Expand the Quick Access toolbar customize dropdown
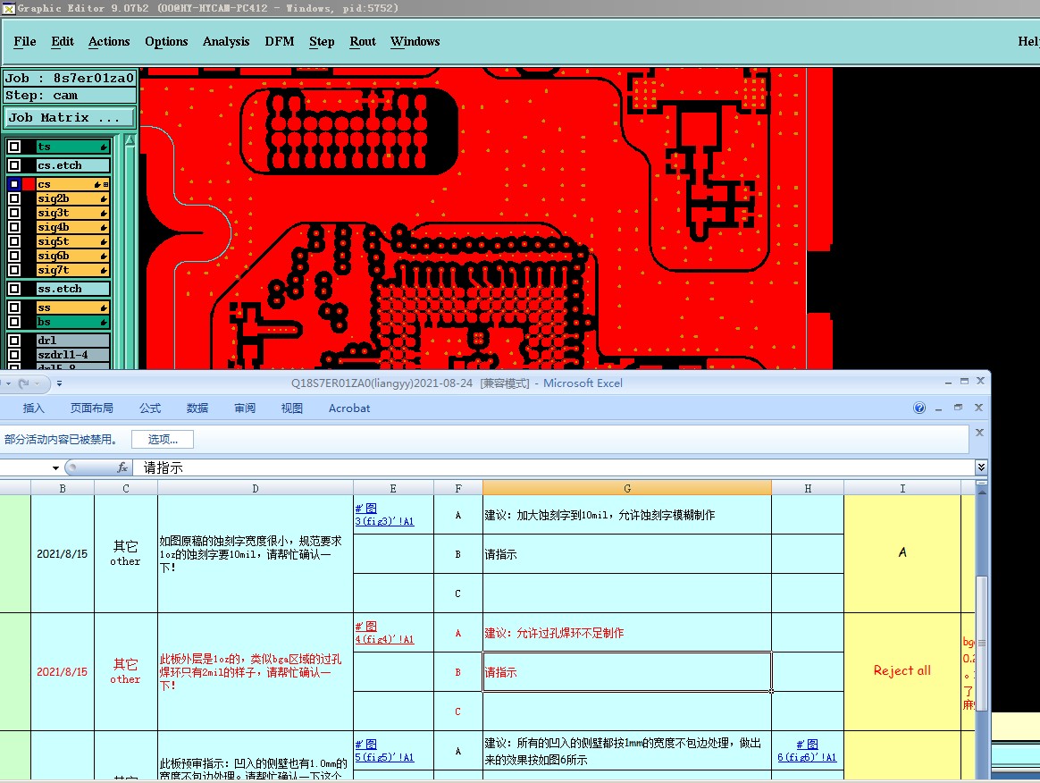This screenshot has height=783, width=1040. [59, 383]
